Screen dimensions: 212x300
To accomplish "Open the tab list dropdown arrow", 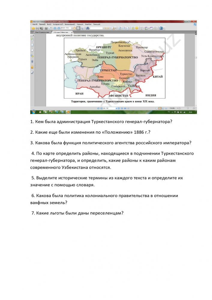I will point(196,32).
